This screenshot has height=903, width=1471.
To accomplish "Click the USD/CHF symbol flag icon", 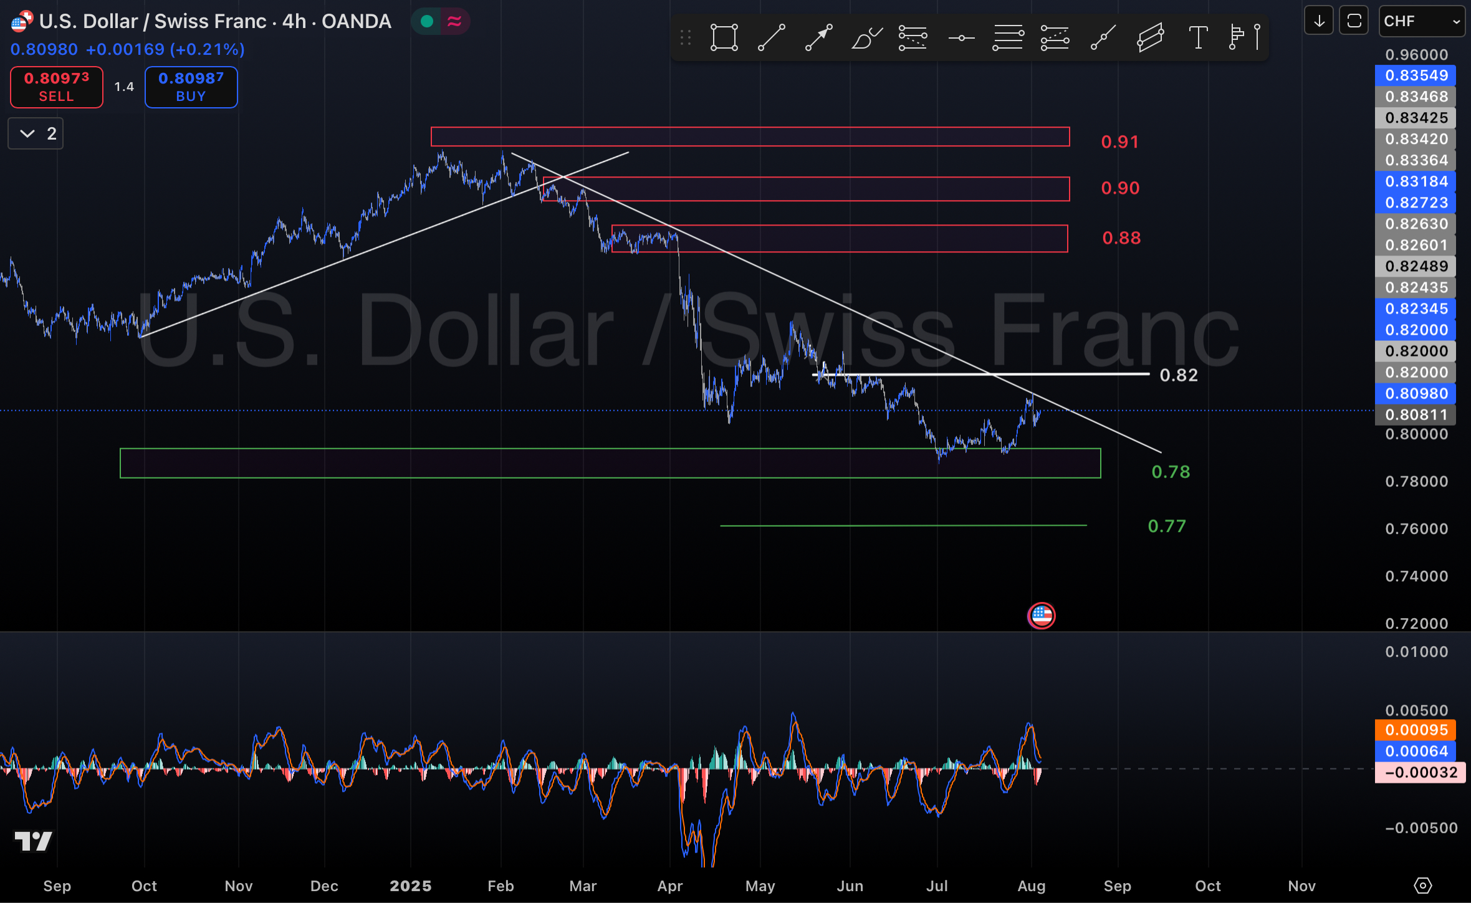I will tap(22, 22).
